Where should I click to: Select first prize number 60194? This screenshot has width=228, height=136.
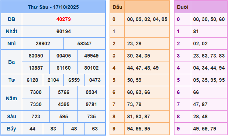(x=63, y=31)
